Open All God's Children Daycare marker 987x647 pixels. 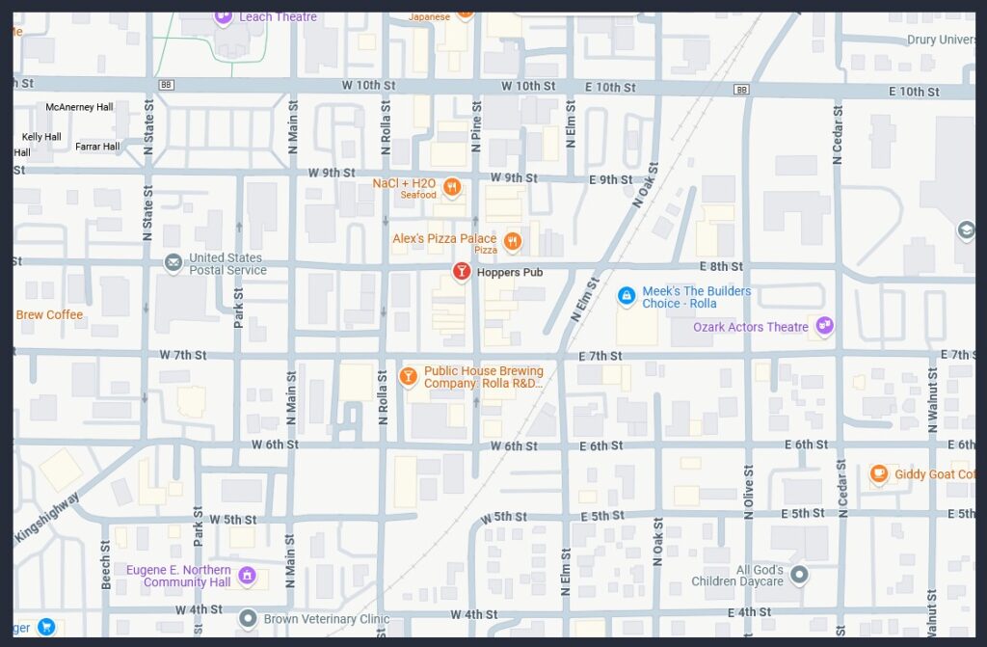point(799,575)
